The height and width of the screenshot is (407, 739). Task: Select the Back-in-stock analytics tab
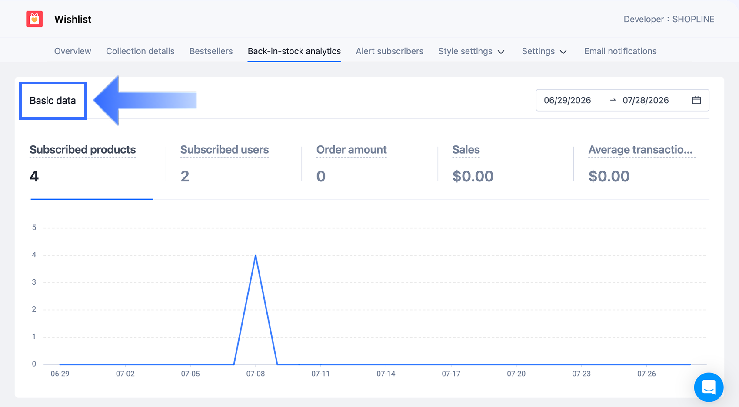[294, 51]
